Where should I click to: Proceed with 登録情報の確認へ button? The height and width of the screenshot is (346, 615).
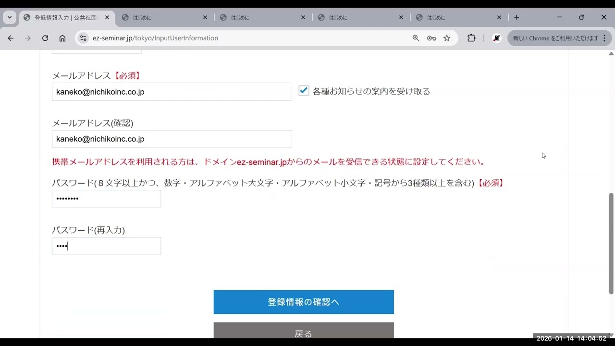(304, 302)
